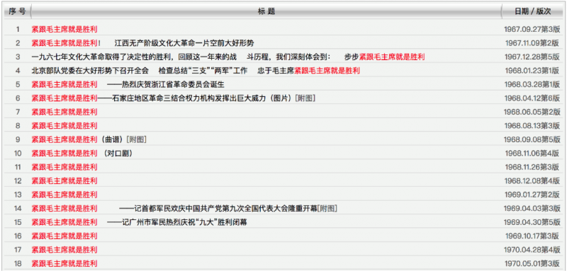The height and width of the screenshot is (271, 567).
Task: Select the date cell 1968.11.26第3版
Action: (532, 167)
